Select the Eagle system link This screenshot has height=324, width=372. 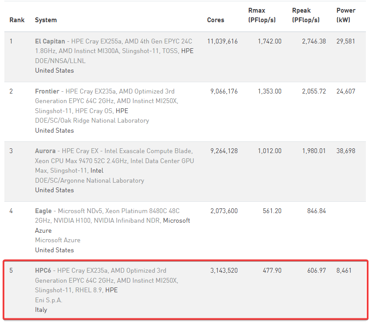(x=43, y=211)
